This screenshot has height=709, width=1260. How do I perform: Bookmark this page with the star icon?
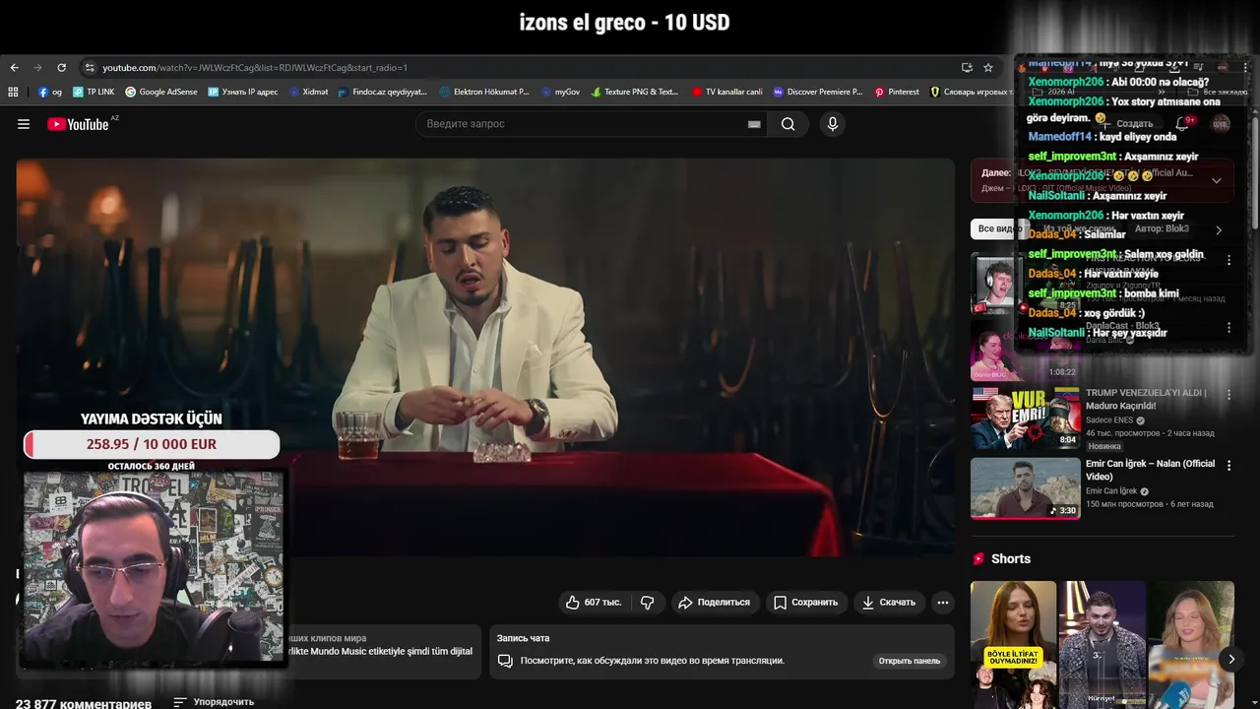coord(988,68)
